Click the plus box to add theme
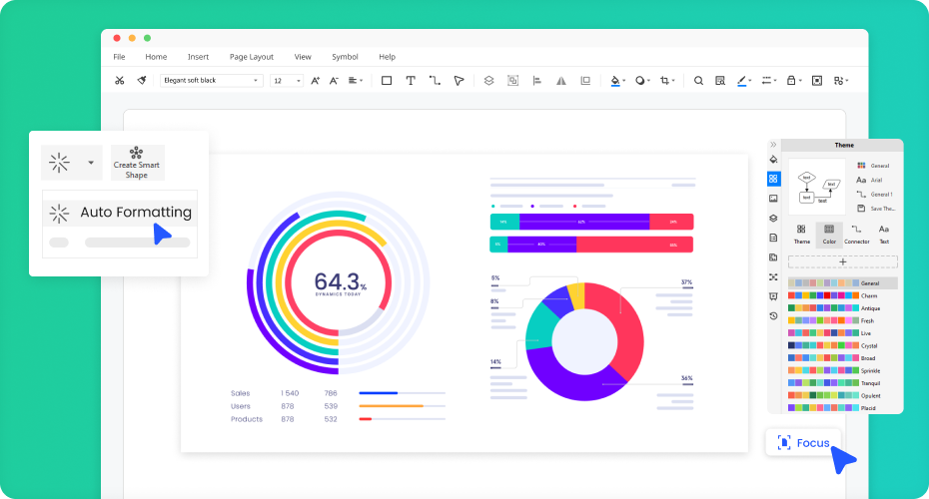 842,261
